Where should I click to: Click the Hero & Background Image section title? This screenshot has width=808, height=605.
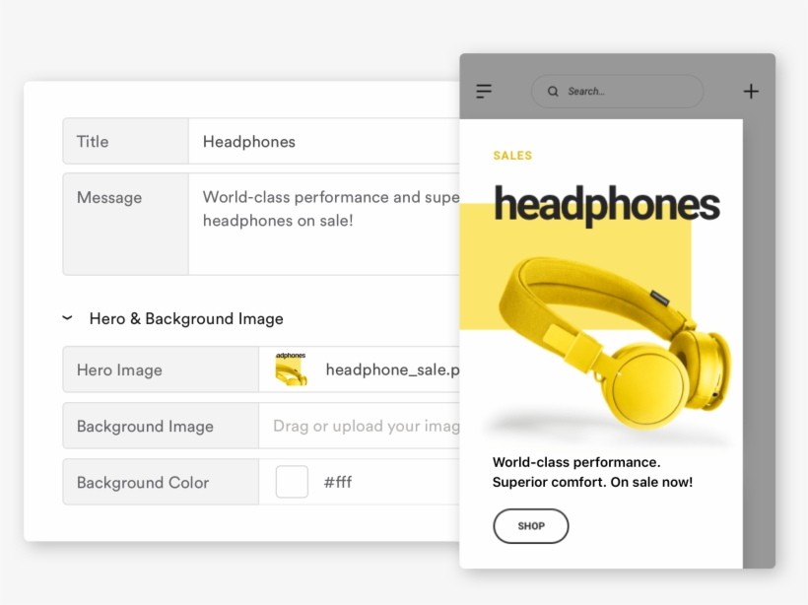click(x=186, y=319)
